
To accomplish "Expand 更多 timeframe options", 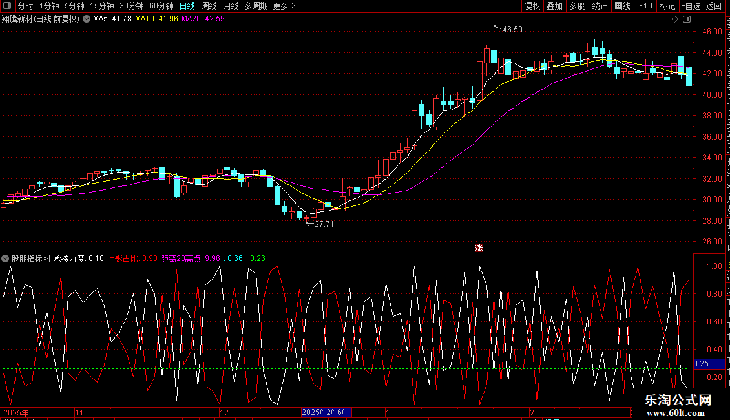I will 284,6.
